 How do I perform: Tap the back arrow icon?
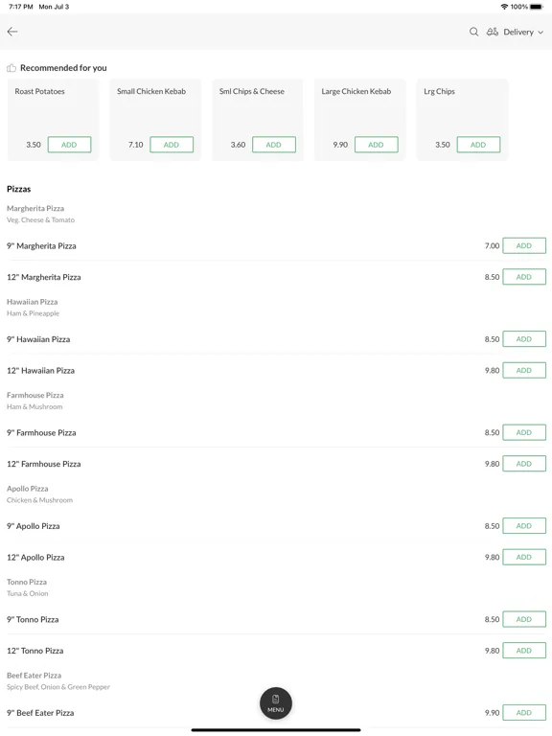coord(12,32)
